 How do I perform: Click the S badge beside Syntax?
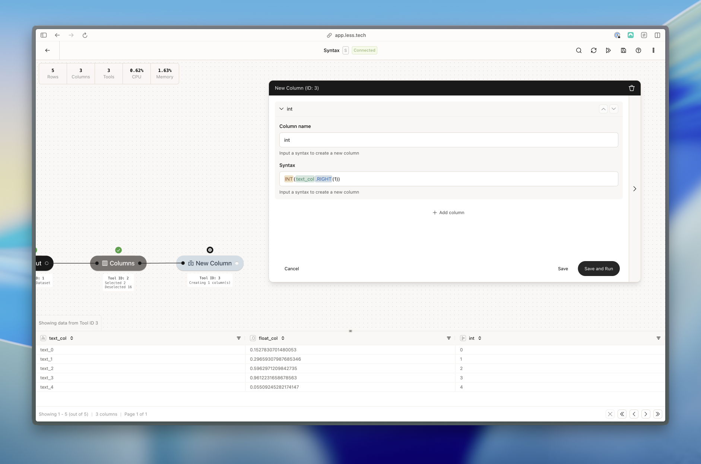click(x=346, y=50)
